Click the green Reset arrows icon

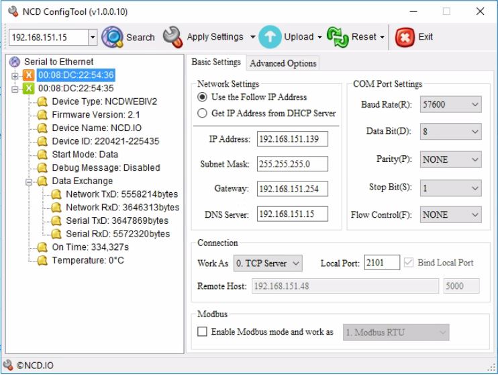[x=338, y=37]
